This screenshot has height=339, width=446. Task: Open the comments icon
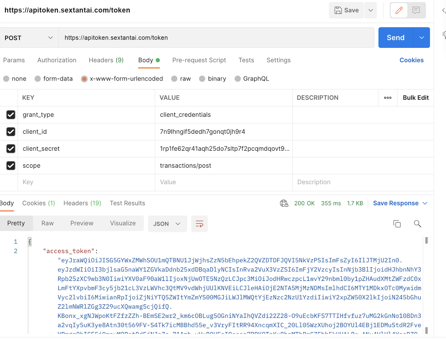(x=416, y=10)
